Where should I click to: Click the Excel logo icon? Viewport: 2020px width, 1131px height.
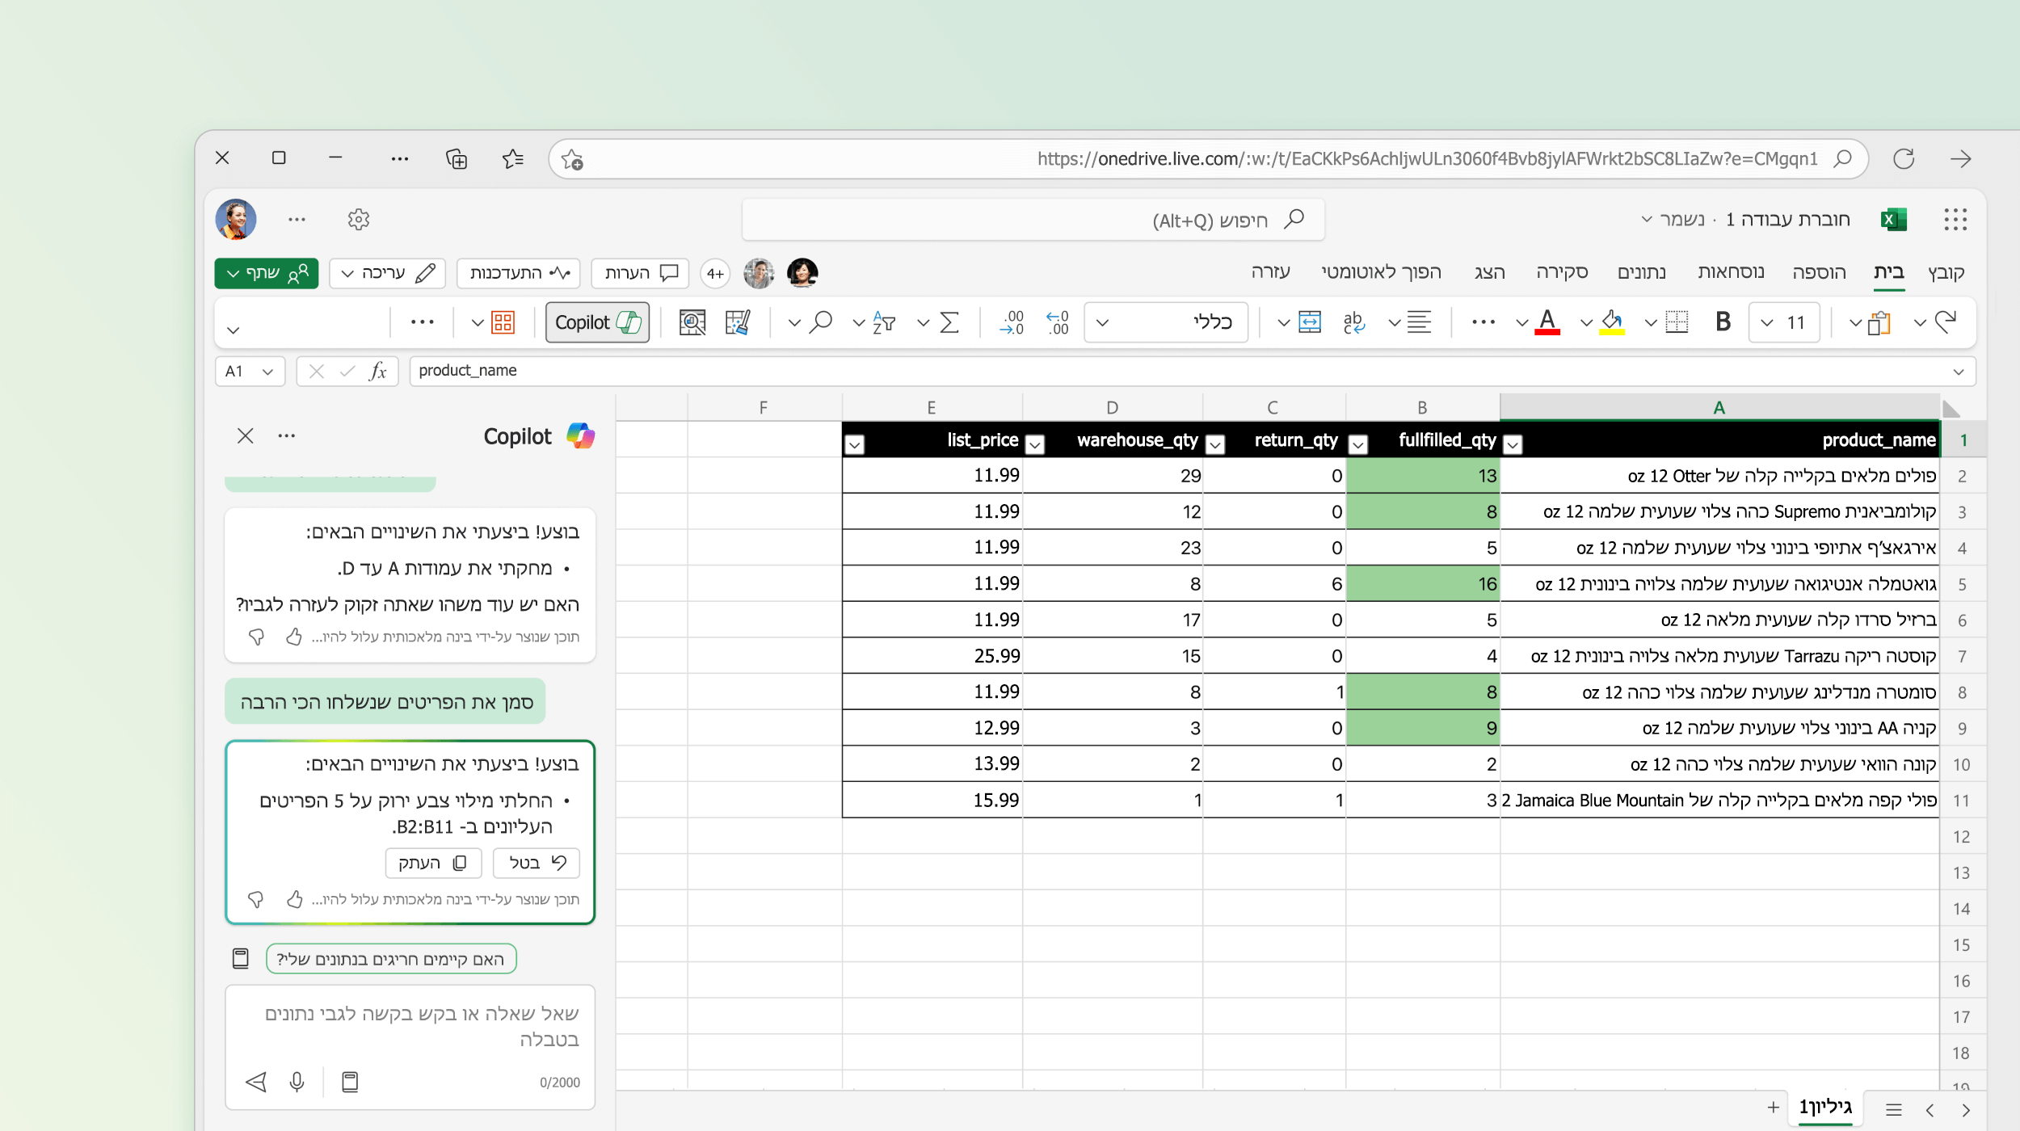1894,220
